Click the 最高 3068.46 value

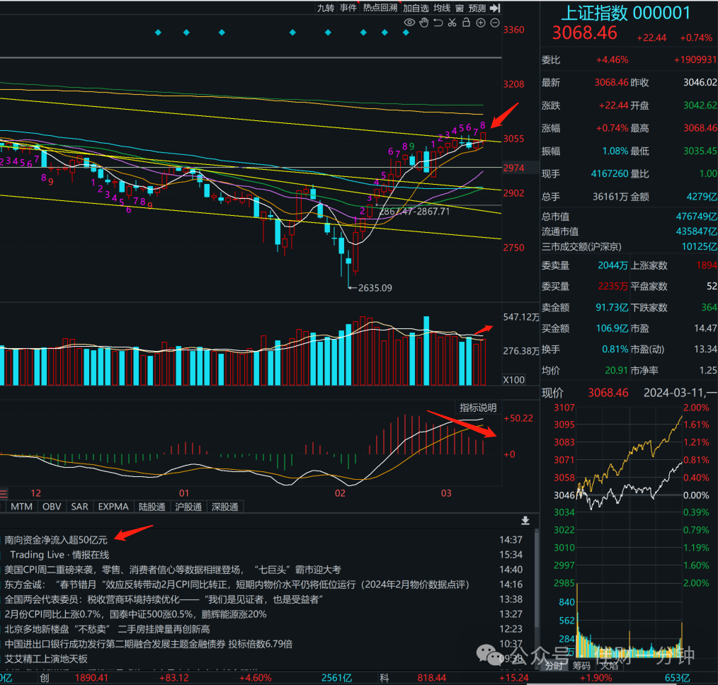tap(700, 128)
